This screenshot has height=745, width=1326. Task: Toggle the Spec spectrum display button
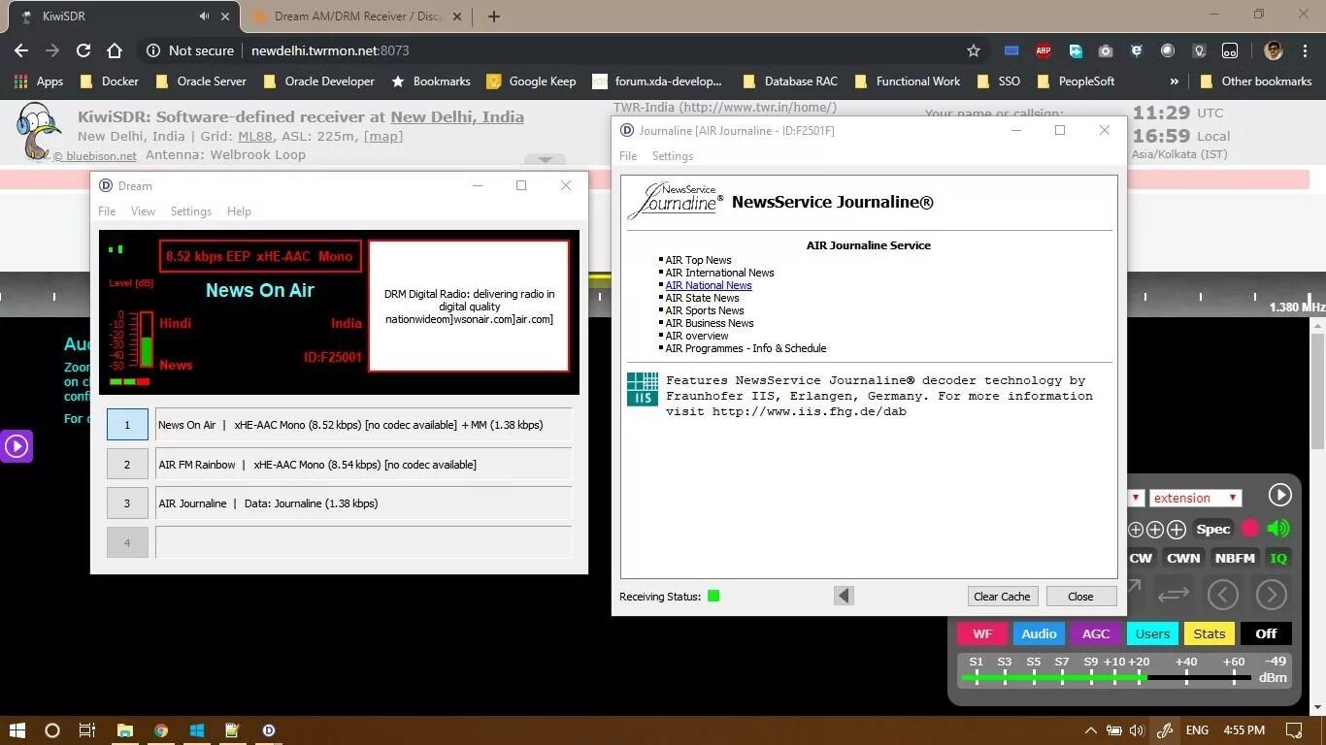click(1212, 529)
